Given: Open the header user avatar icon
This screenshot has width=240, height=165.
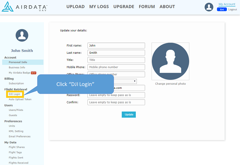Looking at the screenshot, I should click(209, 7).
